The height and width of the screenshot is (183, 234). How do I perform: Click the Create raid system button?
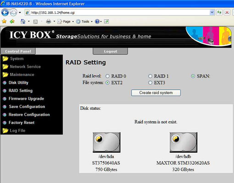tap(156, 93)
